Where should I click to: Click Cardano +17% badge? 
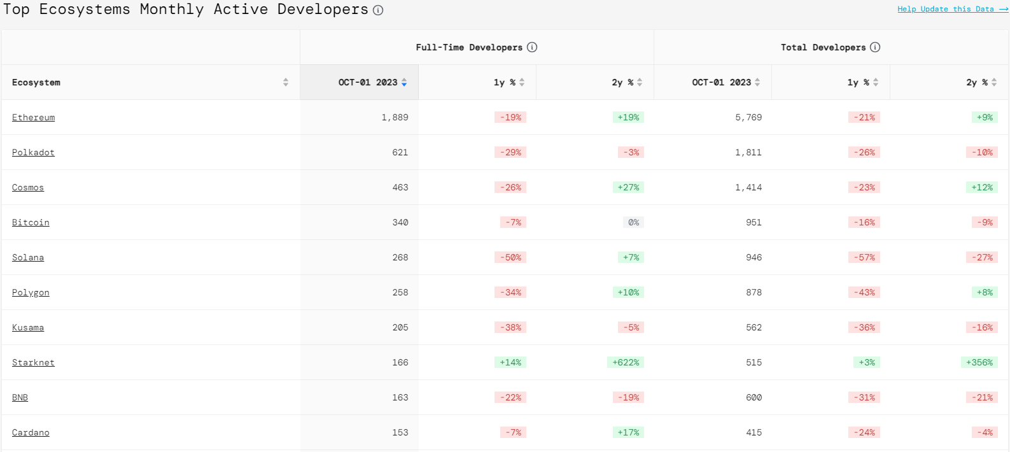(x=628, y=432)
